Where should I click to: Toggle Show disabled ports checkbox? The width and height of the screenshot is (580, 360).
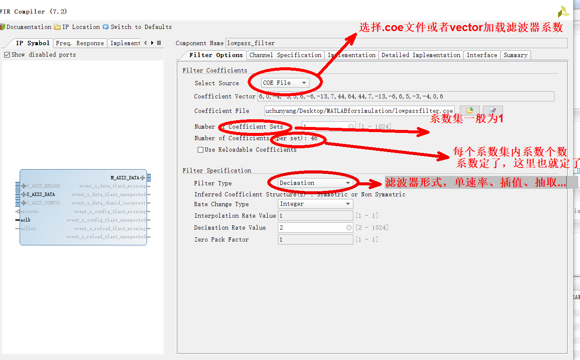pyautogui.click(x=7, y=55)
